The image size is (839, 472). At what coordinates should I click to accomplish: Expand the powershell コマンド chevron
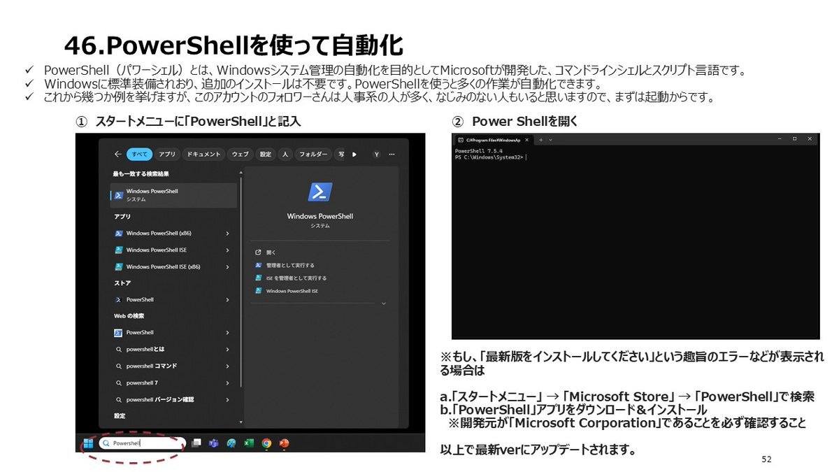click(227, 366)
